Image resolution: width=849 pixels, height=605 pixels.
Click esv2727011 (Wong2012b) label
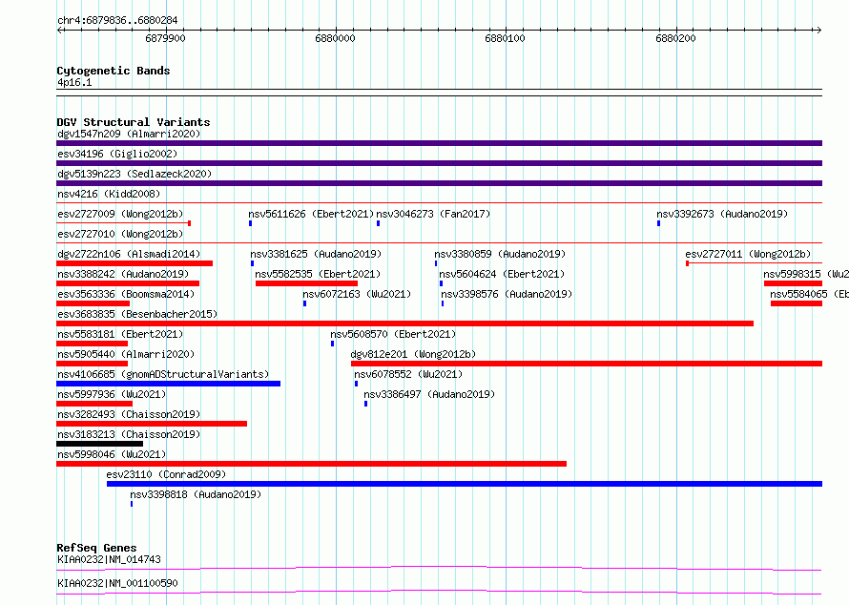point(748,254)
